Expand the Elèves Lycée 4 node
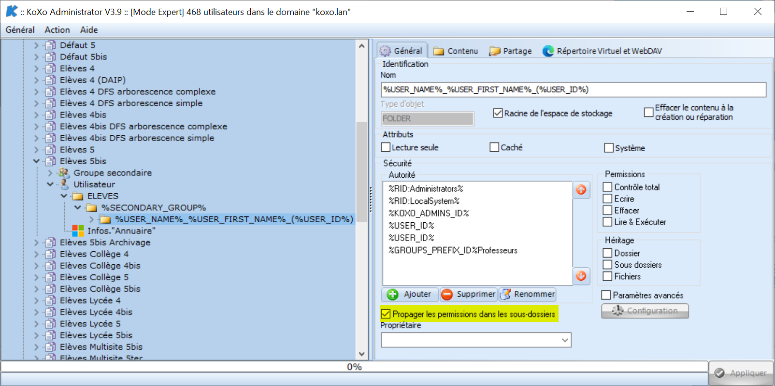The image size is (775, 386). coord(36,300)
